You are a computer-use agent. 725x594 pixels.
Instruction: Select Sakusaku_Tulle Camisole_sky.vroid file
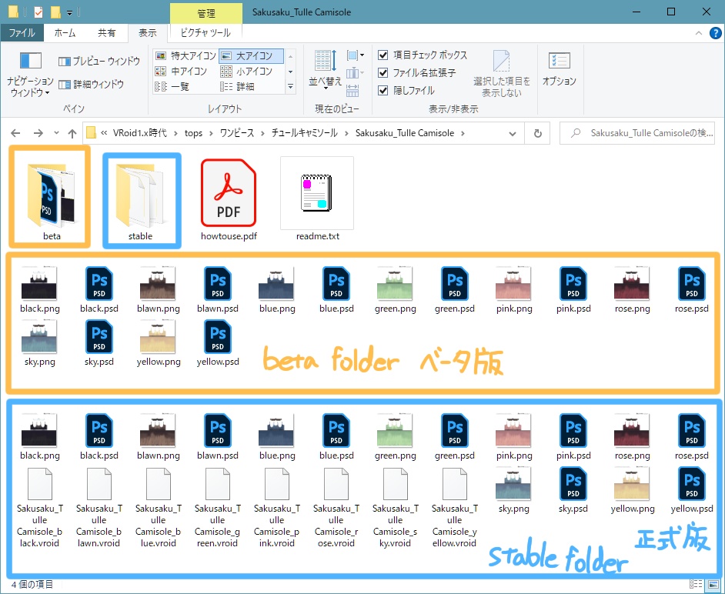pos(395,509)
